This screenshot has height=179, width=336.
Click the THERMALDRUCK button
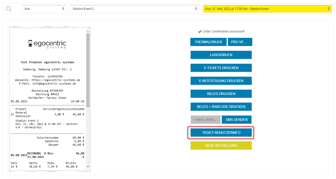208,42
